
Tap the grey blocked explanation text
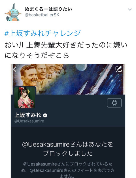coord(68,170)
